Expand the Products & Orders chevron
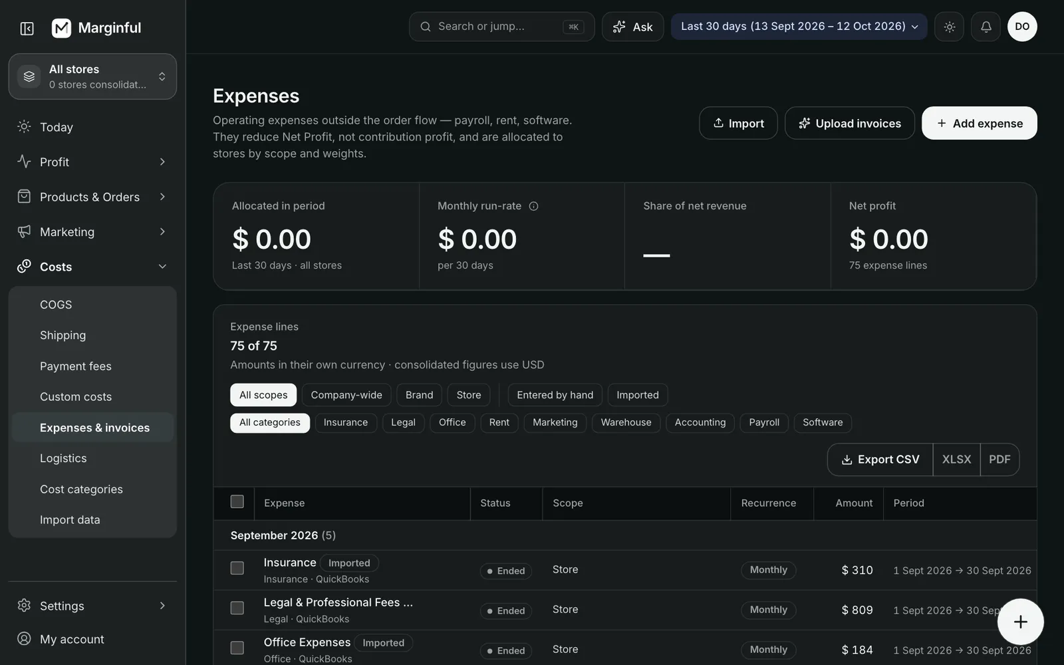Viewport: 1064px width, 665px height. pyautogui.click(x=162, y=197)
